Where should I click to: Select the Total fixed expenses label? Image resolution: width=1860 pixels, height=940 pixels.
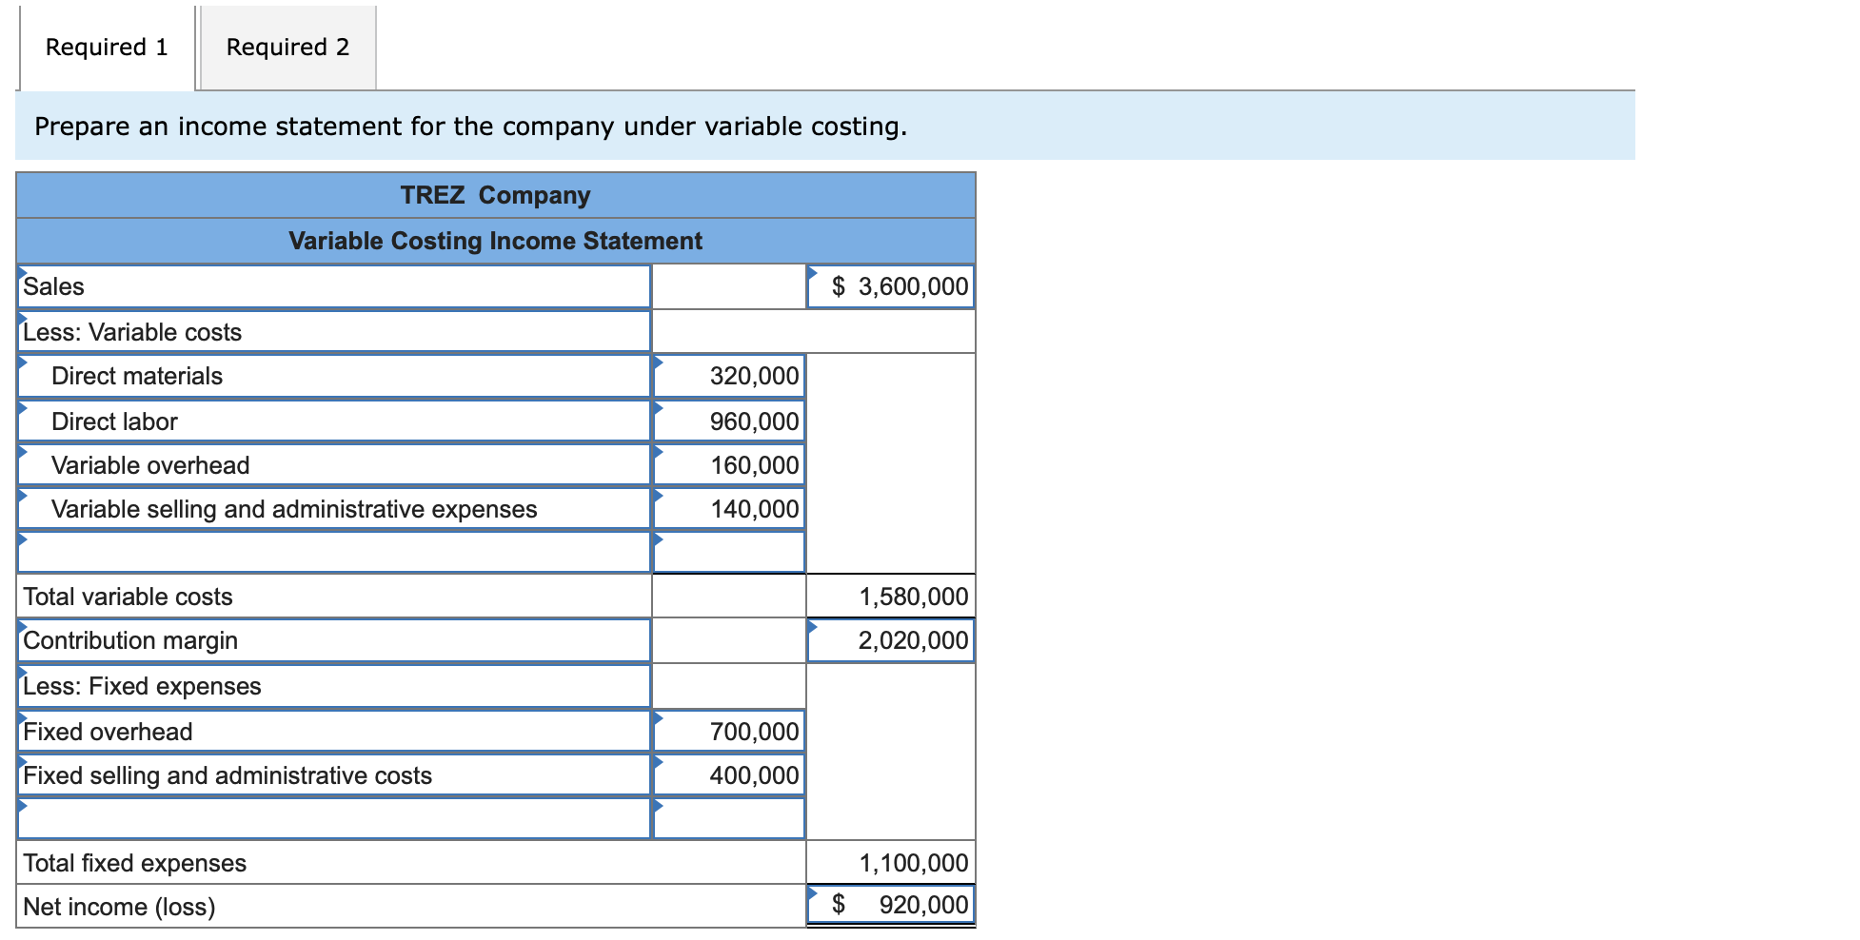pyautogui.click(x=134, y=863)
